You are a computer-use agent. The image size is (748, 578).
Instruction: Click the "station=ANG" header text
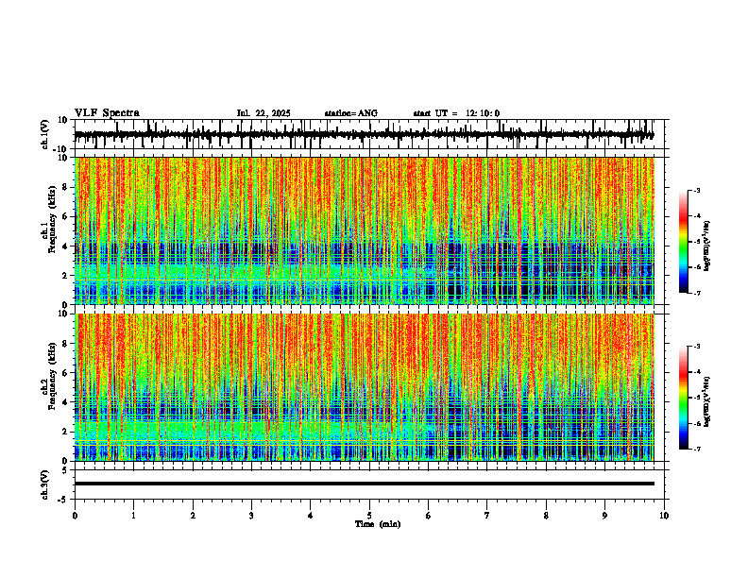coord(350,113)
